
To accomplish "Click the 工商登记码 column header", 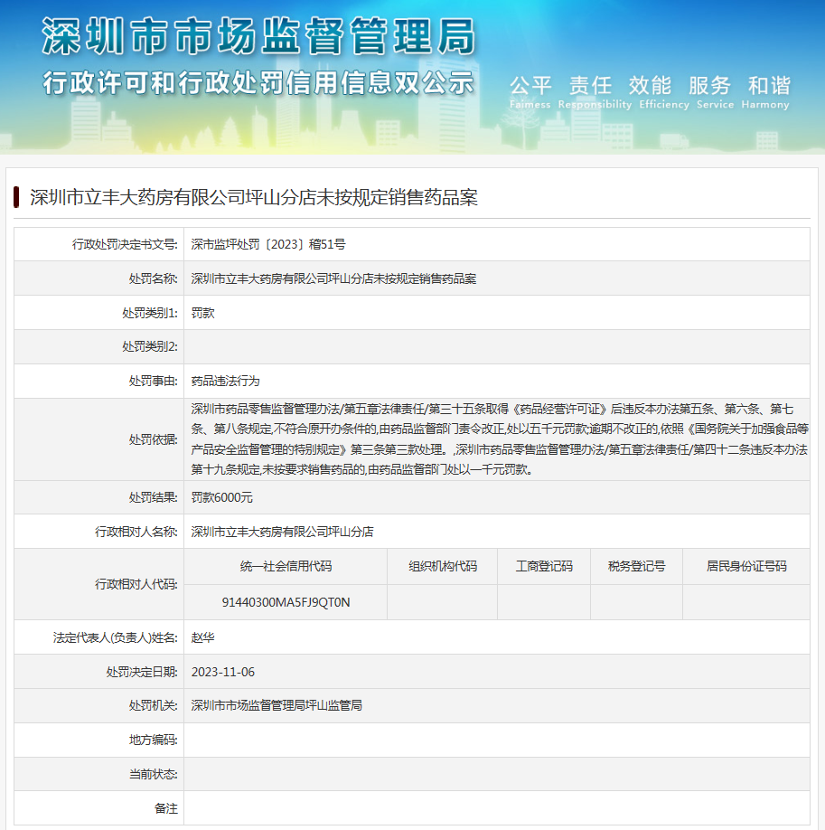I will [544, 566].
